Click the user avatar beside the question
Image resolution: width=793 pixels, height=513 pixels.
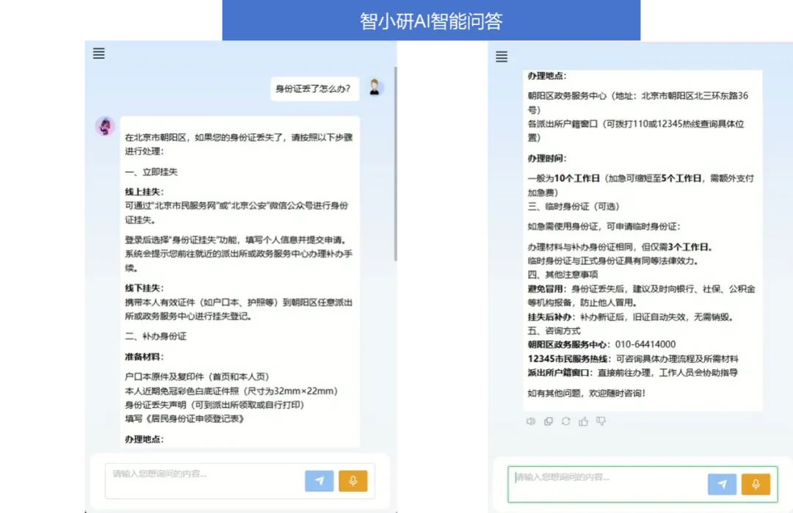376,87
